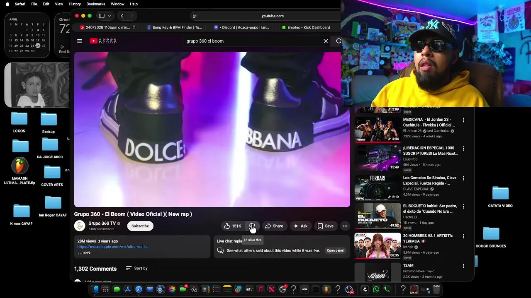This screenshot has width=531, height=298.
Task: Open the History menu
Action: tap(75, 4)
